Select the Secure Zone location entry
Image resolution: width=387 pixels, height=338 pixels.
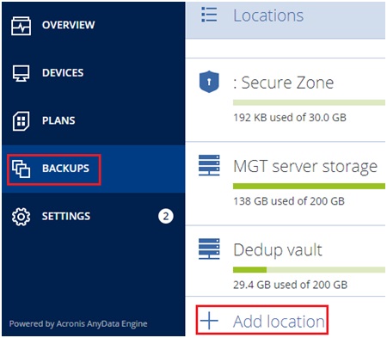coord(286,100)
